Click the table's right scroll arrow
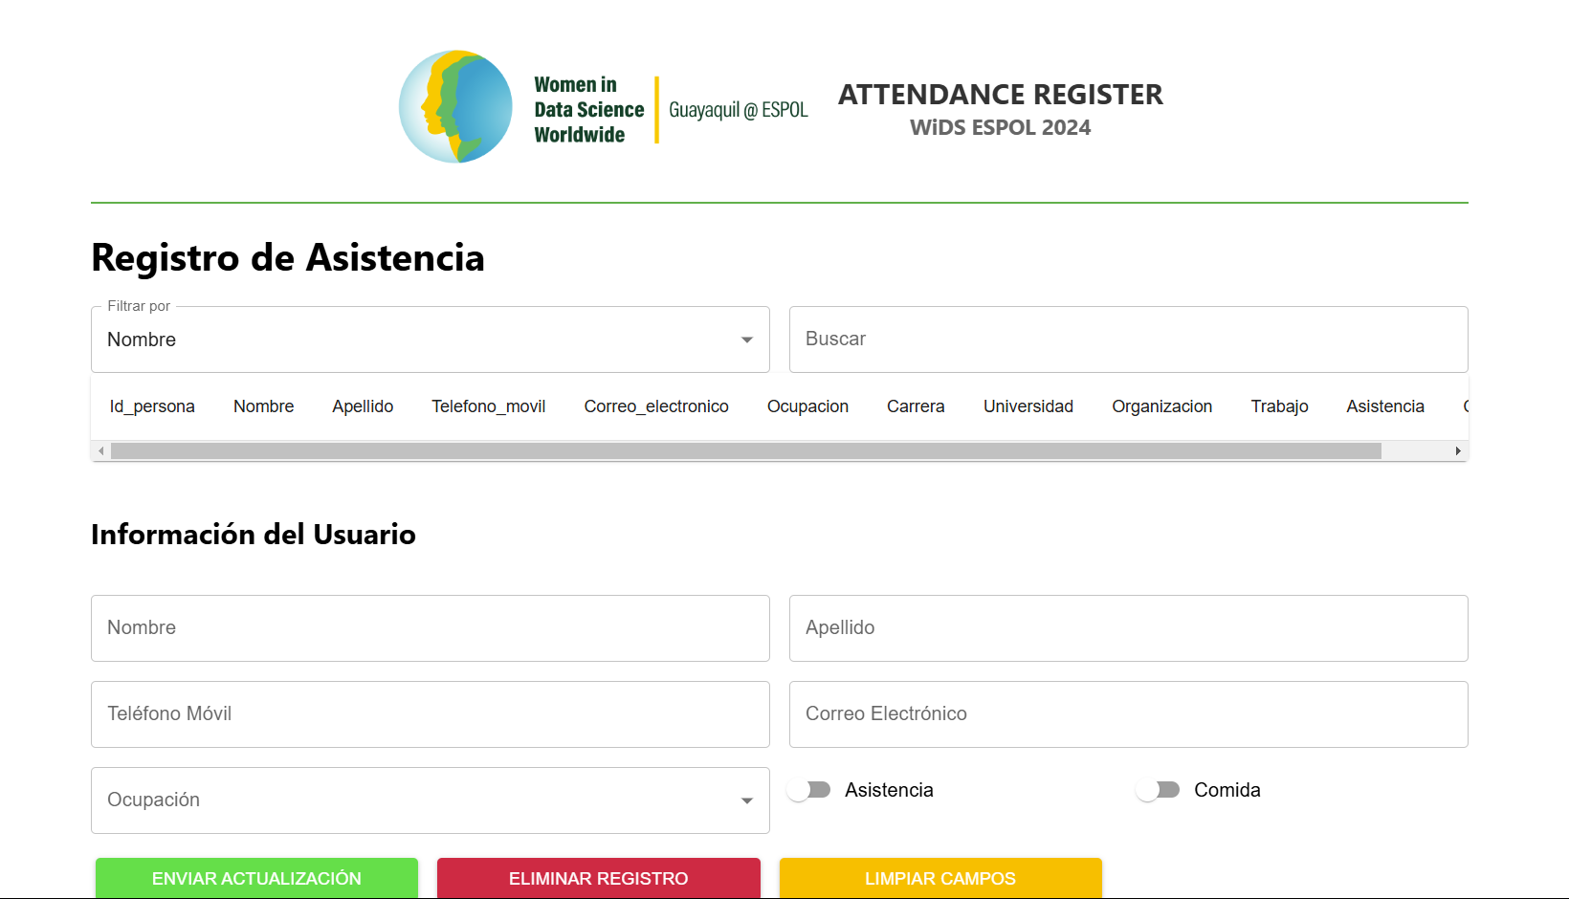 [x=1458, y=450]
